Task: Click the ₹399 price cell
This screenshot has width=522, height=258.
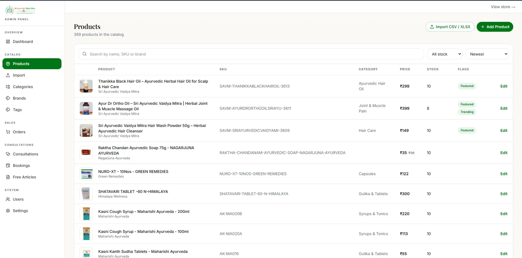Action: 405,108
